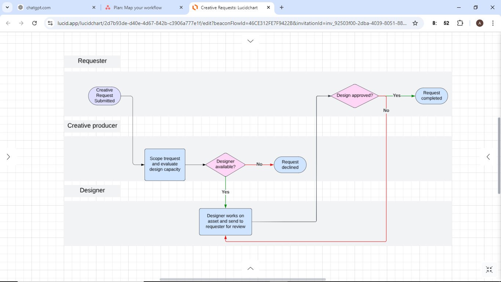Click the green Yes label below Designer available

[x=226, y=192]
